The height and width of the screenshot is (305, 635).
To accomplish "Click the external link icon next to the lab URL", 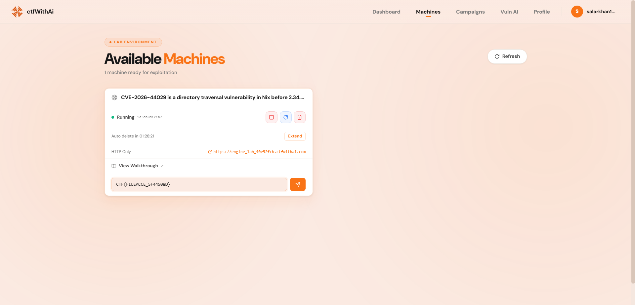I will (210, 152).
